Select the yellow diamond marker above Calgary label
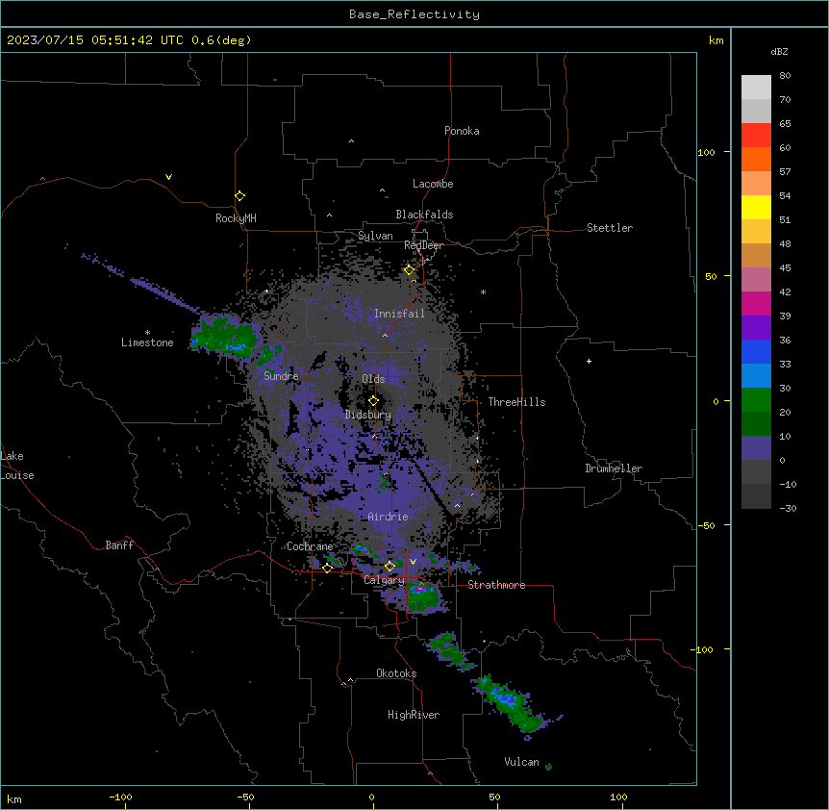 pos(389,567)
